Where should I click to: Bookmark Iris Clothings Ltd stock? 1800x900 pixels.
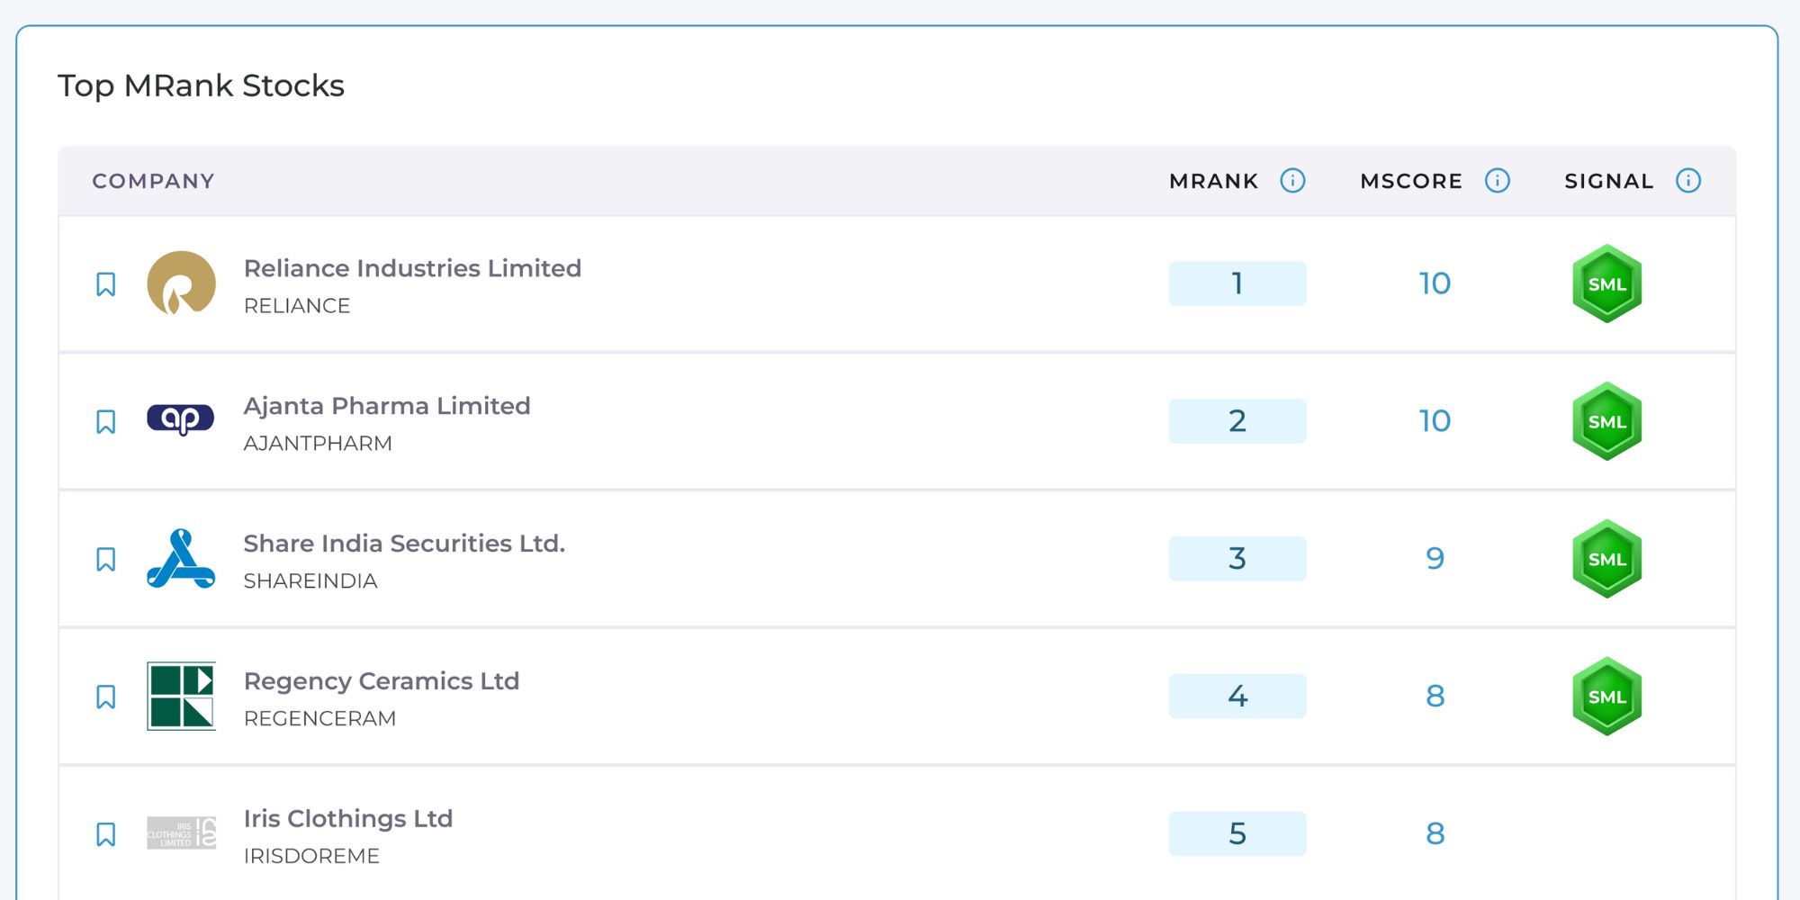(x=105, y=835)
